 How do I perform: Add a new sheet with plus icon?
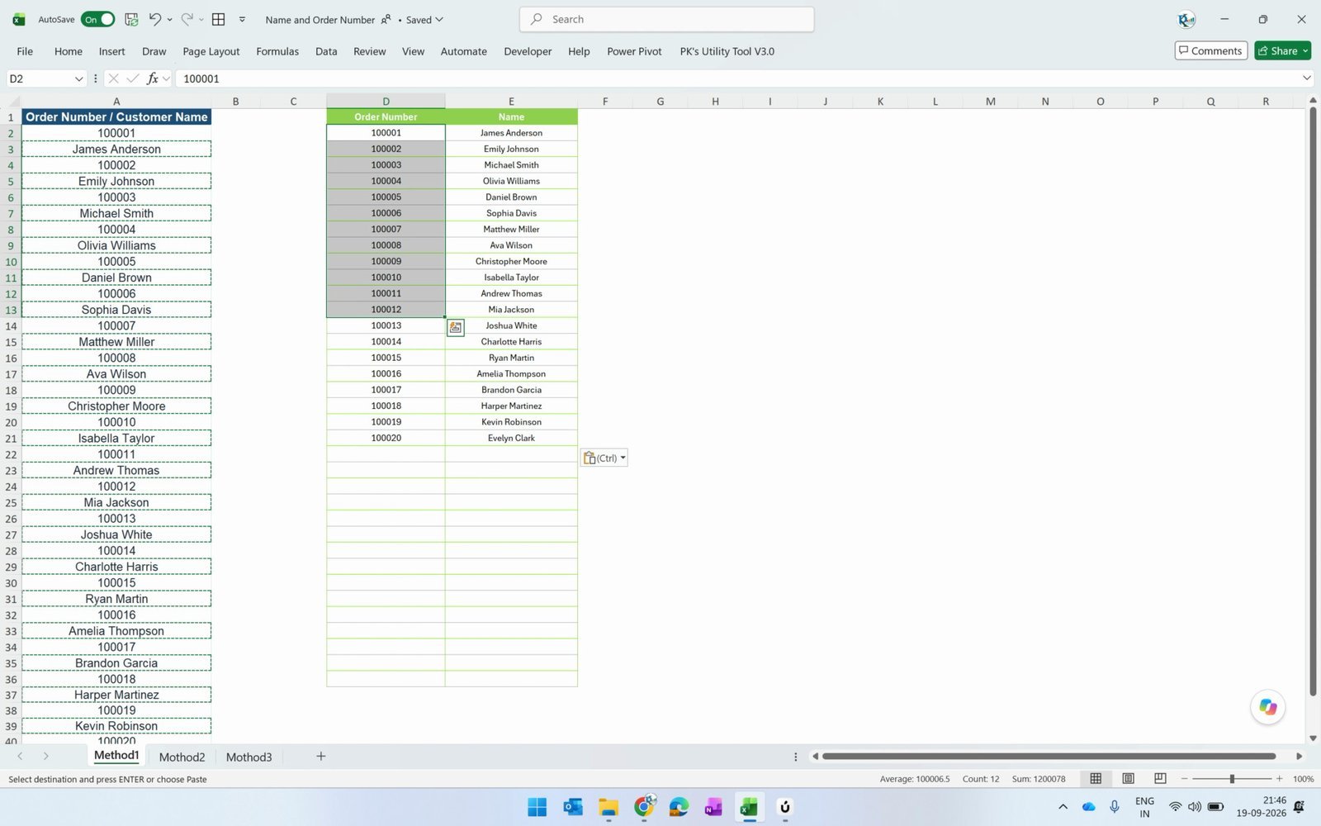coord(321,756)
